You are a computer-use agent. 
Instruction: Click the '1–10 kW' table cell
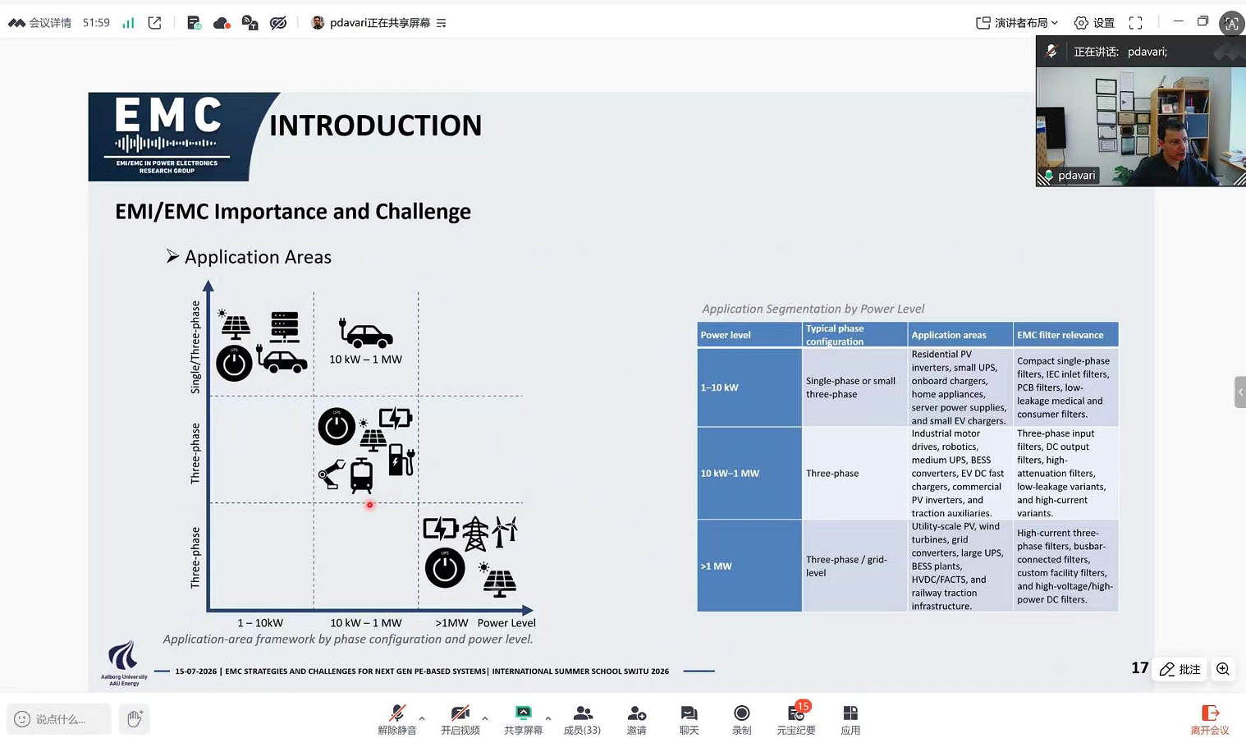point(749,387)
